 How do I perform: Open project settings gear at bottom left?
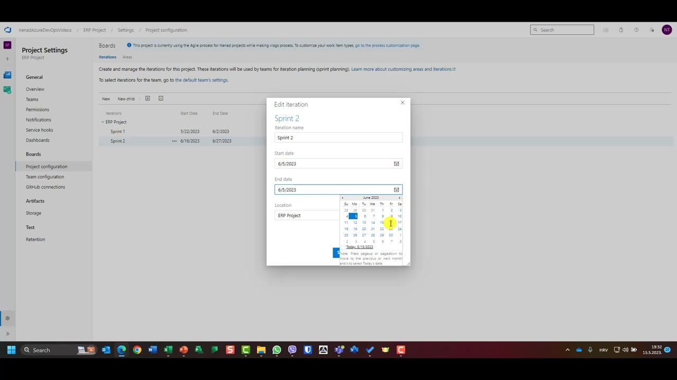click(7, 318)
